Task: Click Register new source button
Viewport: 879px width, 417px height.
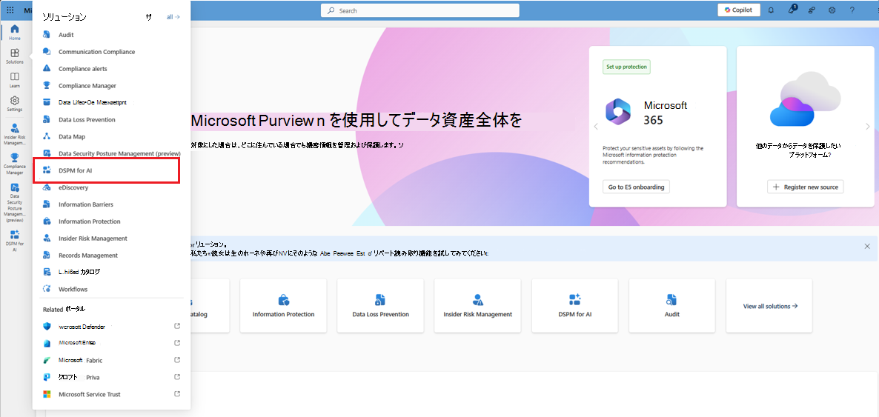Action: (x=805, y=187)
